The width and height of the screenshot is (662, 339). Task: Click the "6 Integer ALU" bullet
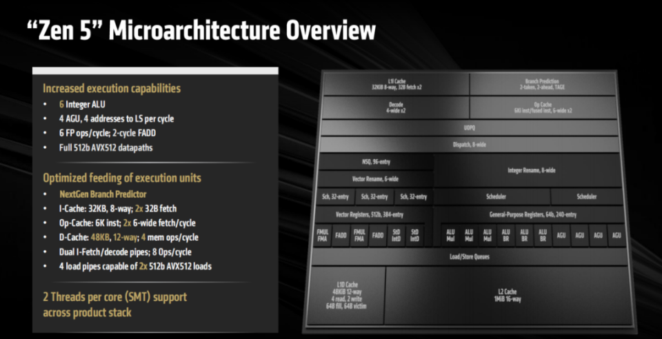[82, 104]
